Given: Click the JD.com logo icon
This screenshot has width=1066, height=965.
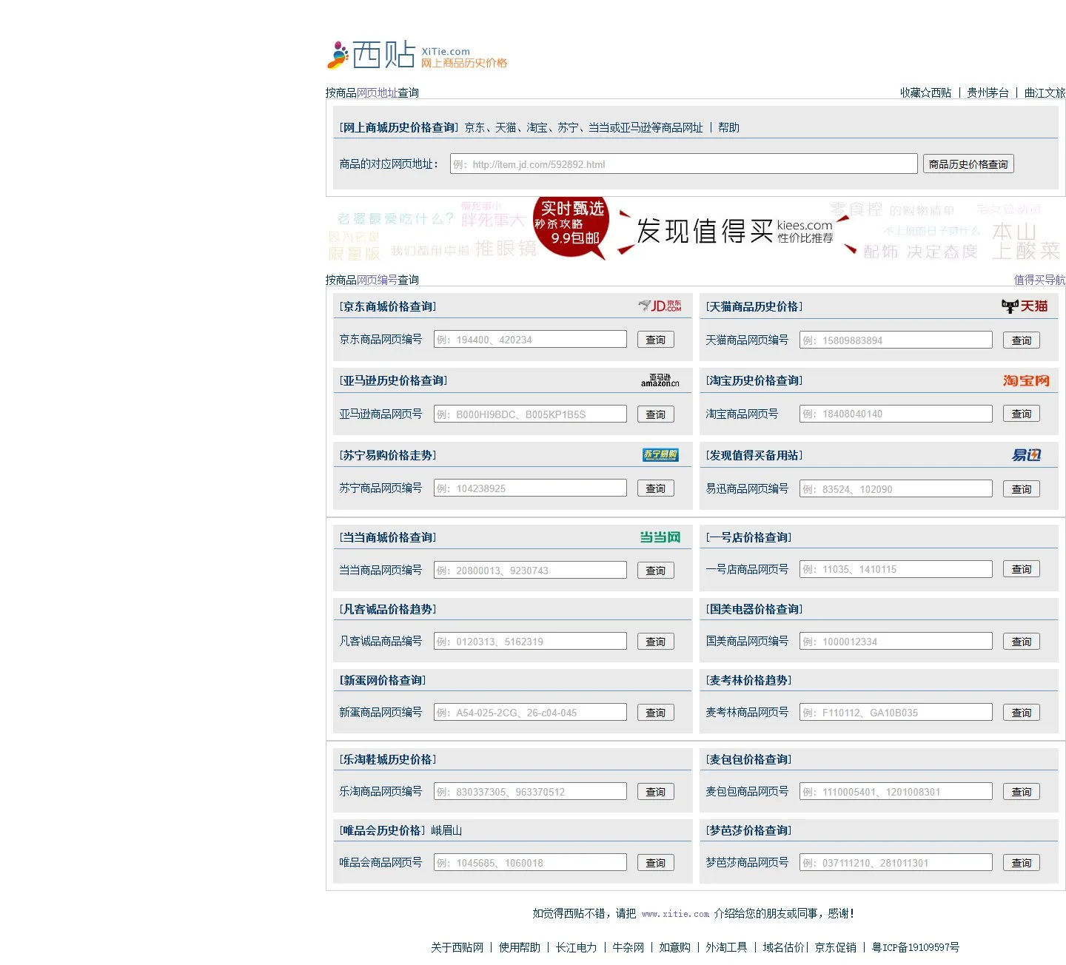Looking at the screenshot, I should pyautogui.click(x=660, y=306).
